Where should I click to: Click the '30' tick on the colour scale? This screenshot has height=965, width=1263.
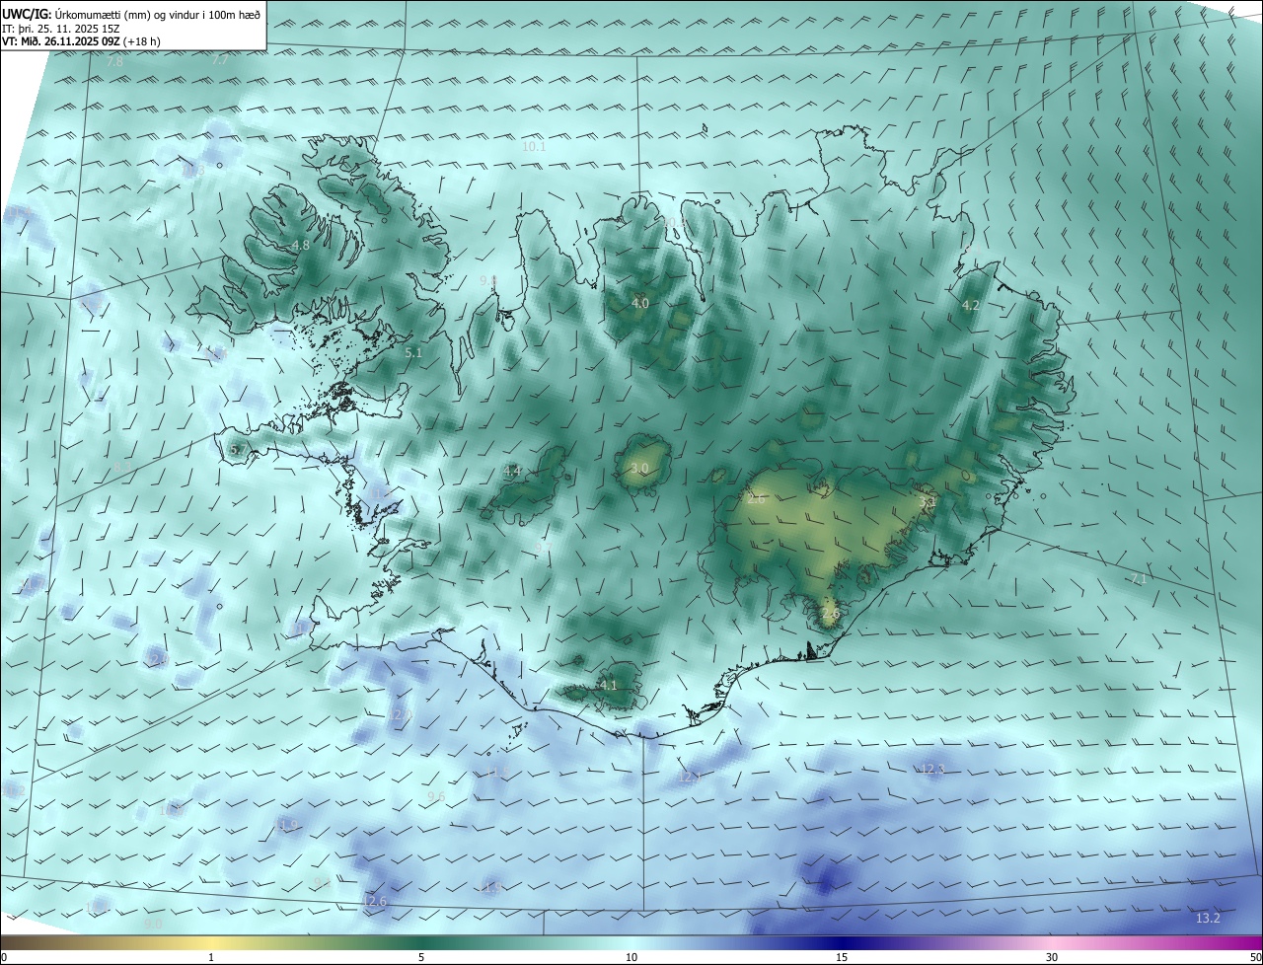pos(1052,957)
